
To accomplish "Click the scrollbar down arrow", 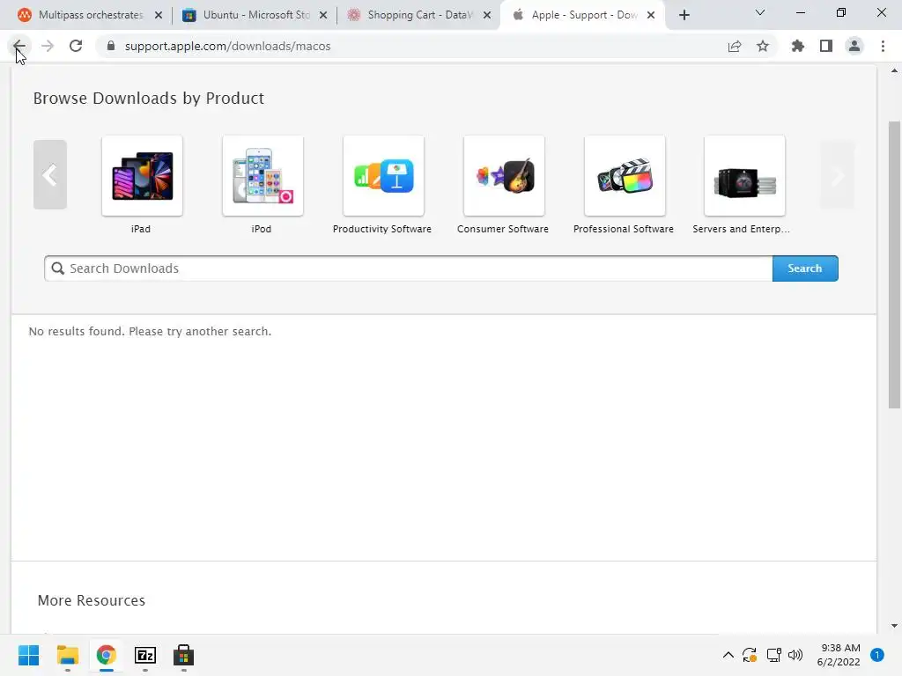I will point(894,626).
